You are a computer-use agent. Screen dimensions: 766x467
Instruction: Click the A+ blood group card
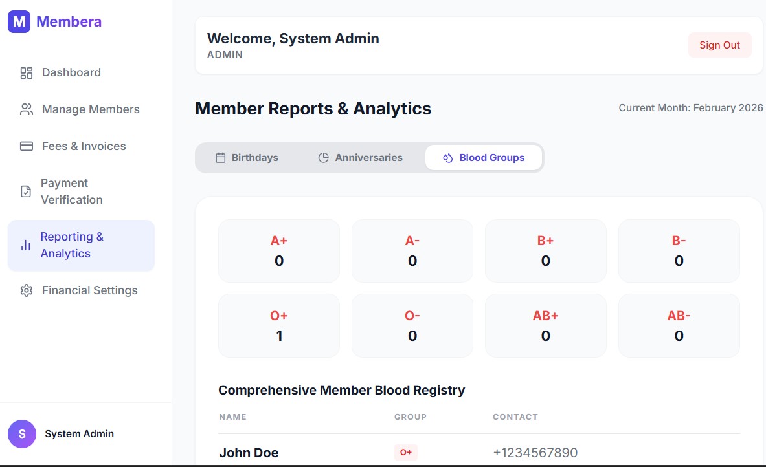click(x=279, y=251)
